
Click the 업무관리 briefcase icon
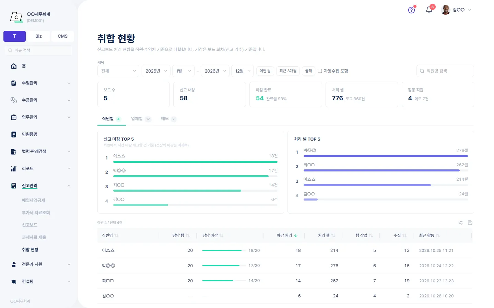[x=14, y=117]
